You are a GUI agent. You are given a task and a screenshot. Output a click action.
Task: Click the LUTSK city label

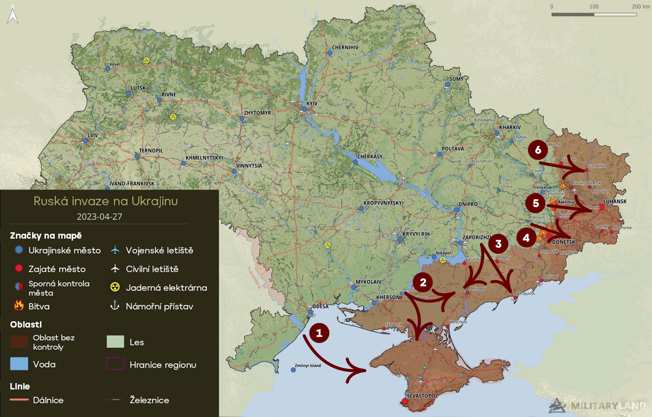pyautogui.click(x=138, y=88)
